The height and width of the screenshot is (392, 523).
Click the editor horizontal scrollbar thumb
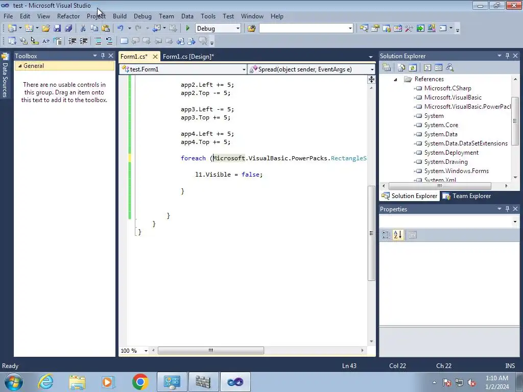pos(211,350)
